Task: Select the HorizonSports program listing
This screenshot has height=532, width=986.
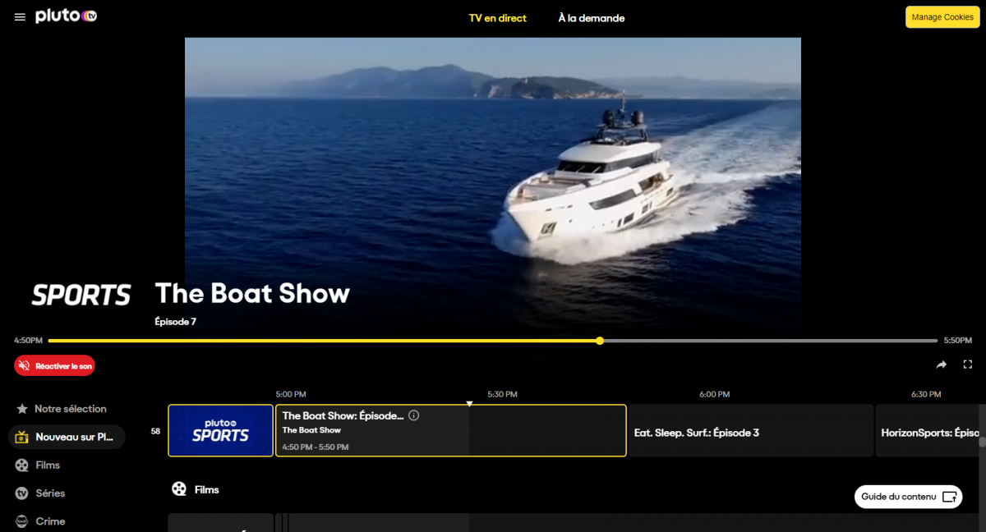Action: 928,432
